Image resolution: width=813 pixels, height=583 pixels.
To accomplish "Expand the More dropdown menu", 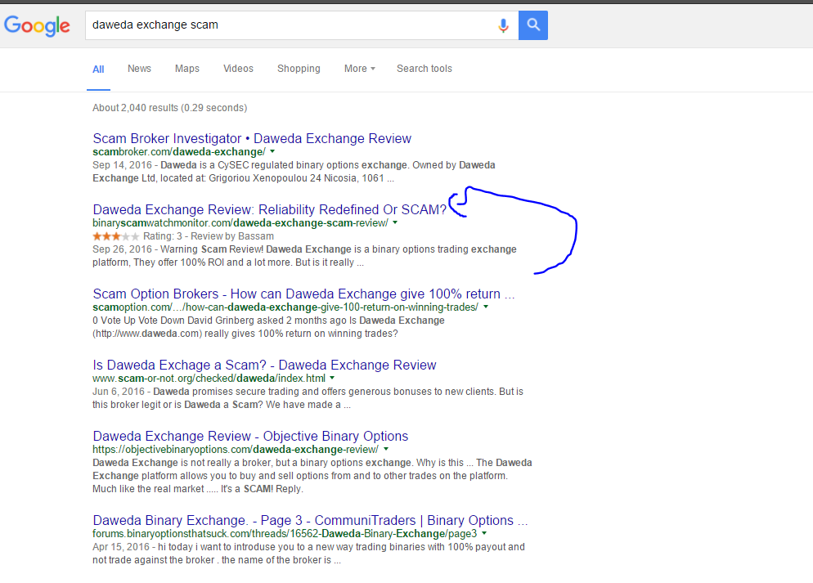I will point(359,69).
